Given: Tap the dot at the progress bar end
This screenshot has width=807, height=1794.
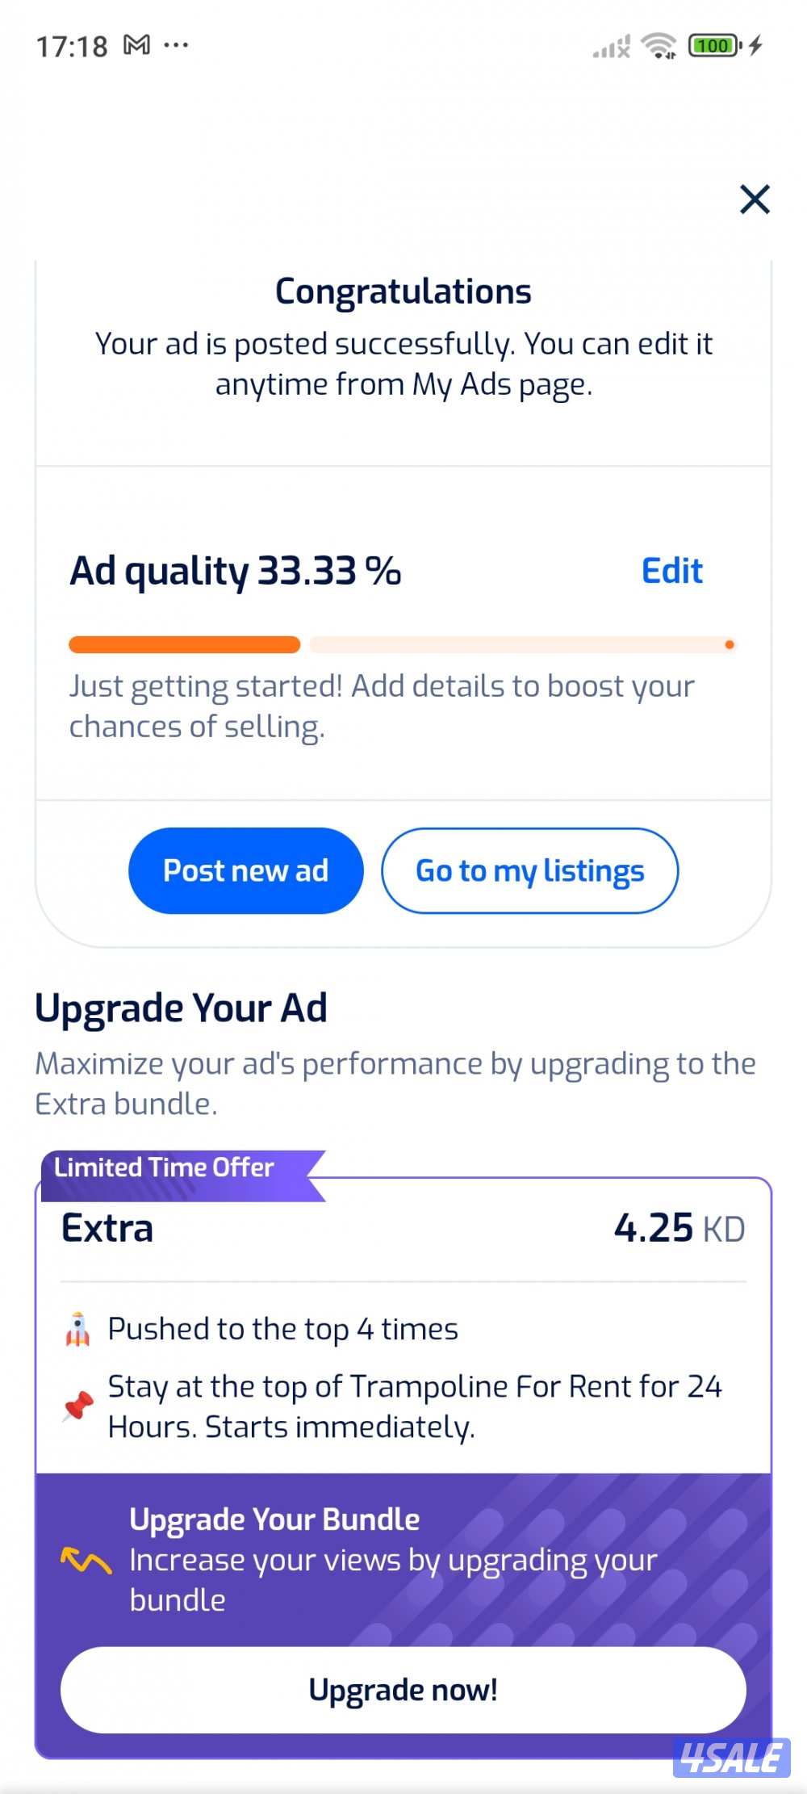Looking at the screenshot, I should point(730,644).
